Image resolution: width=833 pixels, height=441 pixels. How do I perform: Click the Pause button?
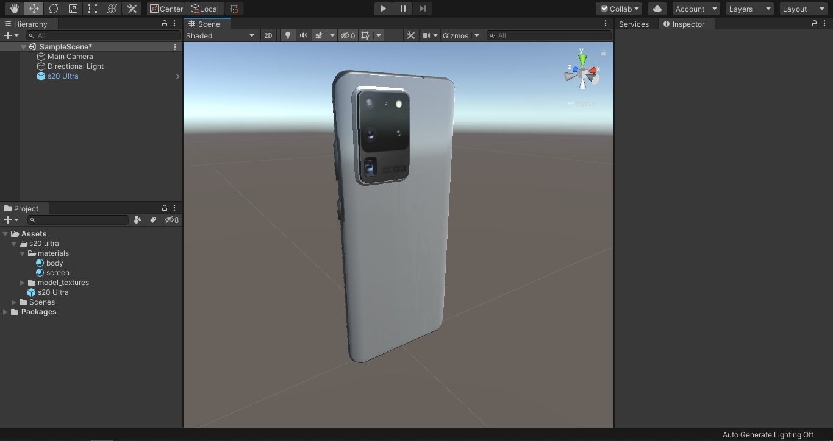402,9
